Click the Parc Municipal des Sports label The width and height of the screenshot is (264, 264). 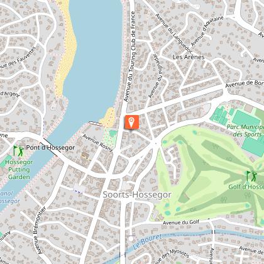coord(245,131)
